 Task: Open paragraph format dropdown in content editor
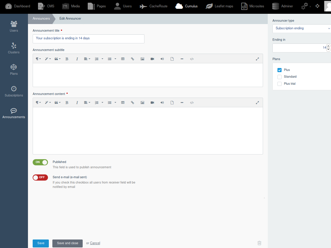(38, 103)
